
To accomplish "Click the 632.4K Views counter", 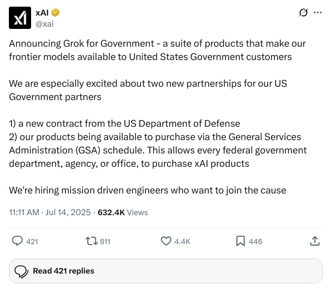I will [123, 212].
